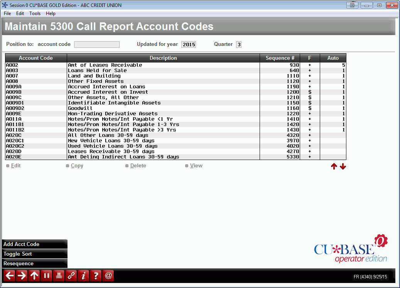Page up the list with red up arrow

click(x=334, y=167)
